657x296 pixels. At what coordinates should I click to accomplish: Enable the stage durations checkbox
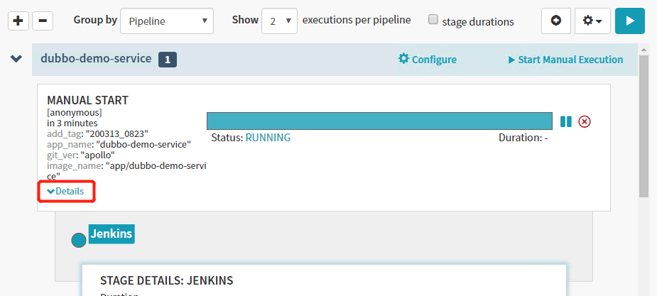pyautogui.click(x=433, y=20)
